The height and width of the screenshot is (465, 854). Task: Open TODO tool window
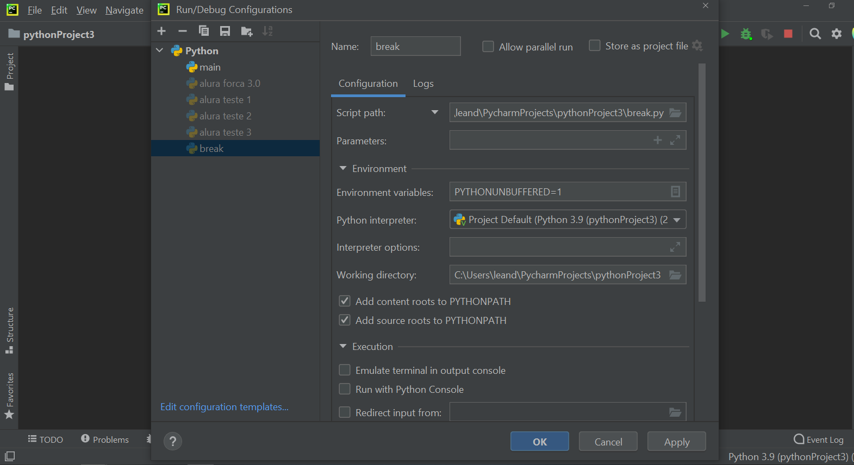(x=46, y=439)
